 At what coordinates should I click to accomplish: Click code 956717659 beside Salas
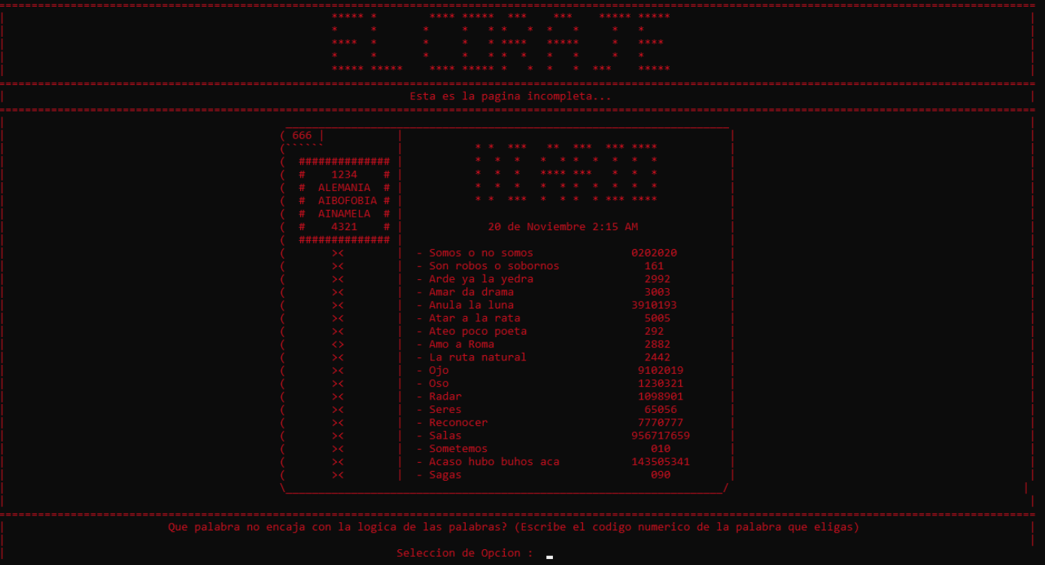pyautogui.click(x=661, y=436)
